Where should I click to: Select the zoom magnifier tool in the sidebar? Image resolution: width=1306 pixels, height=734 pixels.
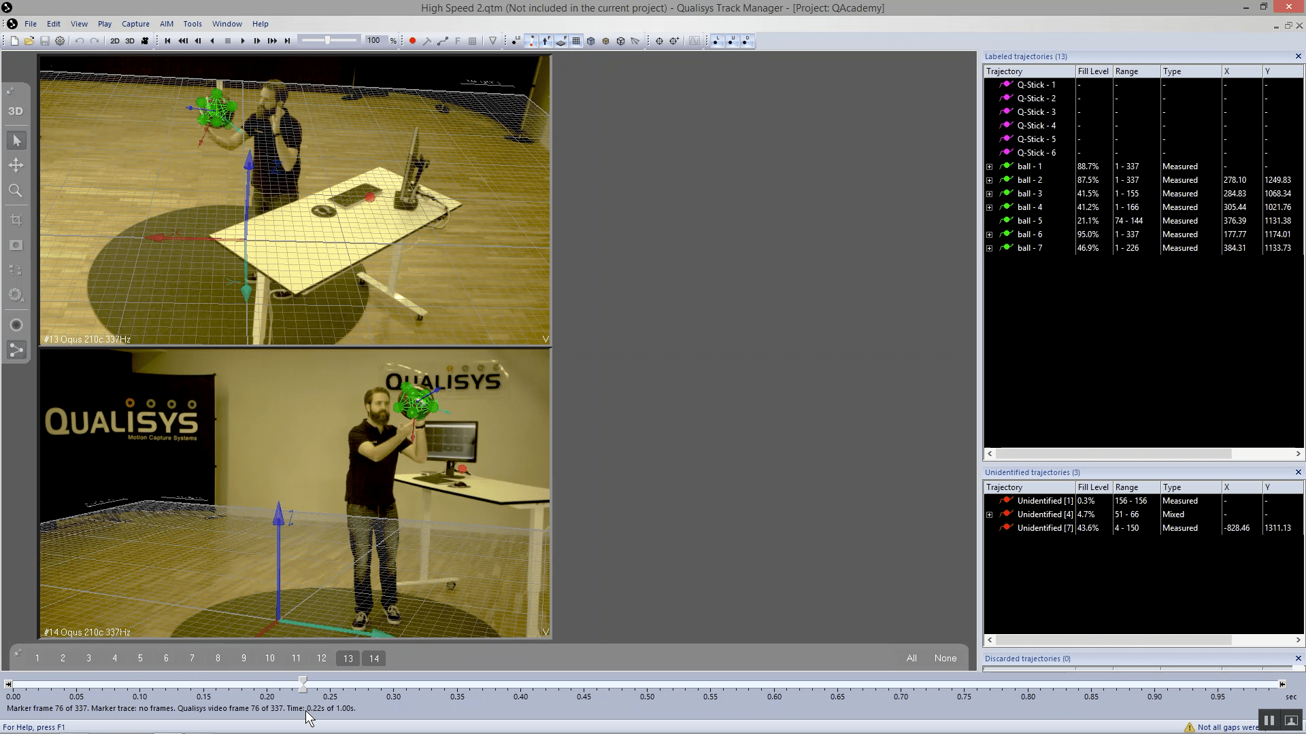click(x=16, y=190)
